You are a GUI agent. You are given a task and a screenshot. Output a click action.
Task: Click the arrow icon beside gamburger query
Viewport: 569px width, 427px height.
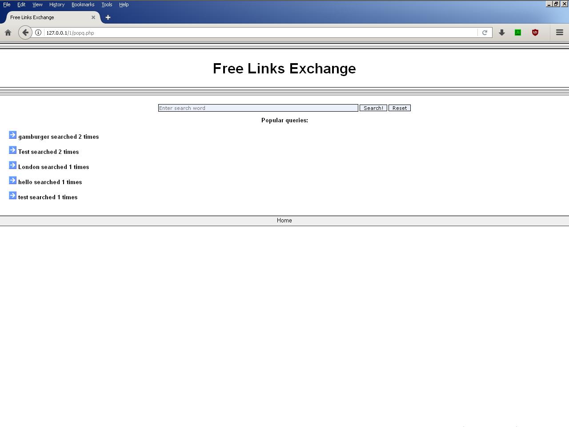click(12, 135)
